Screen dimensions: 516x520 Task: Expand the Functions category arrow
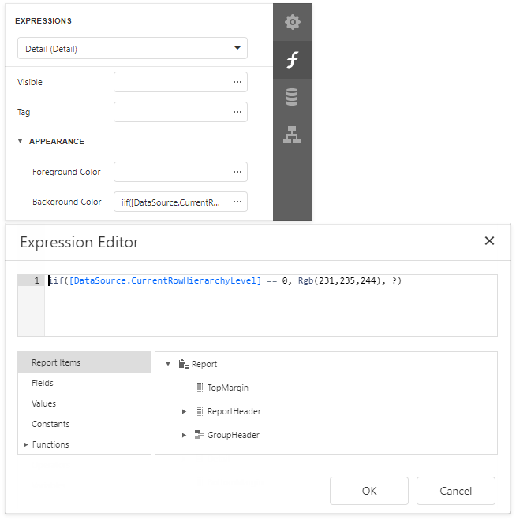26,444
